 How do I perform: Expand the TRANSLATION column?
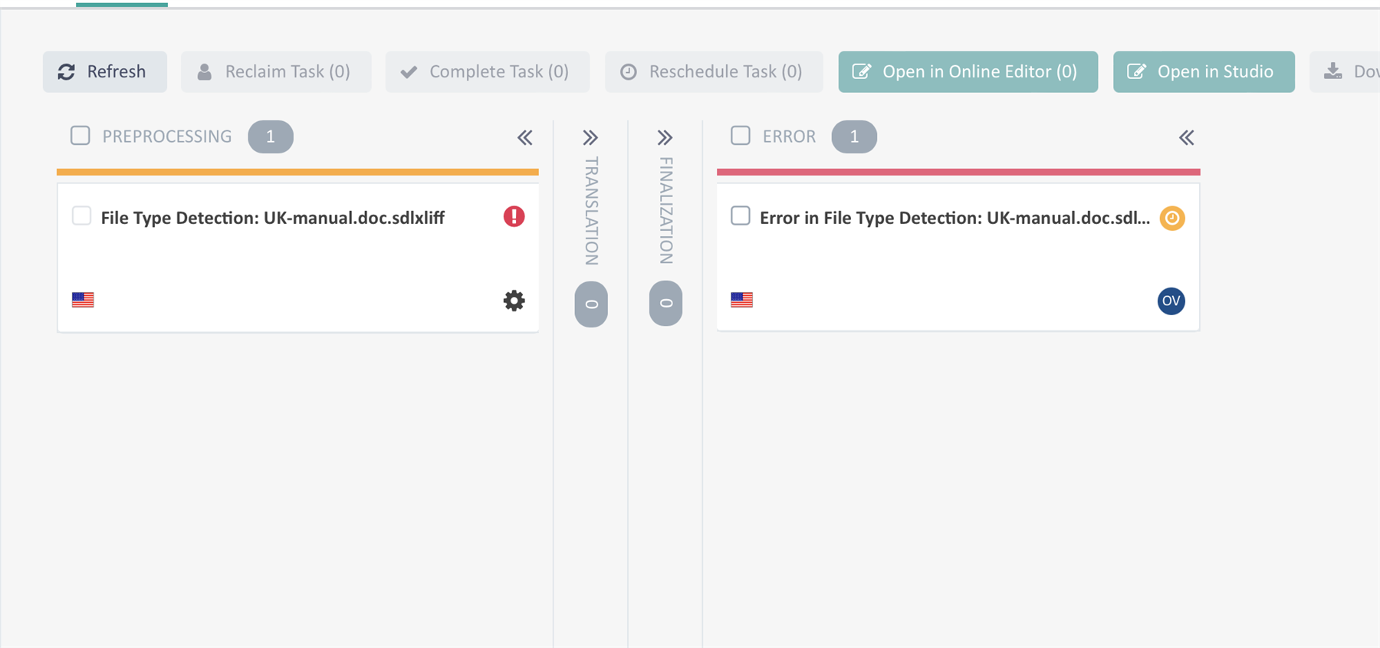[x=590, y=138]
